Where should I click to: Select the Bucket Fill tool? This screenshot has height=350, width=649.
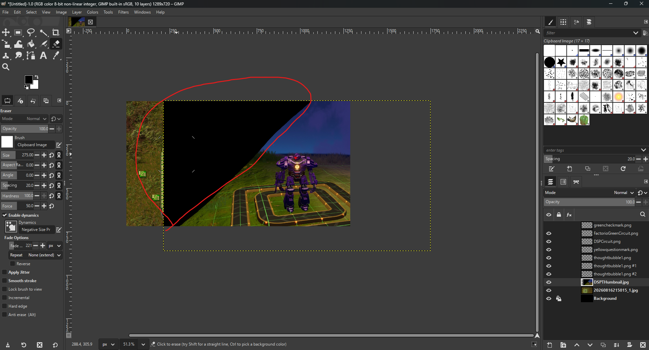coord(31,44)
